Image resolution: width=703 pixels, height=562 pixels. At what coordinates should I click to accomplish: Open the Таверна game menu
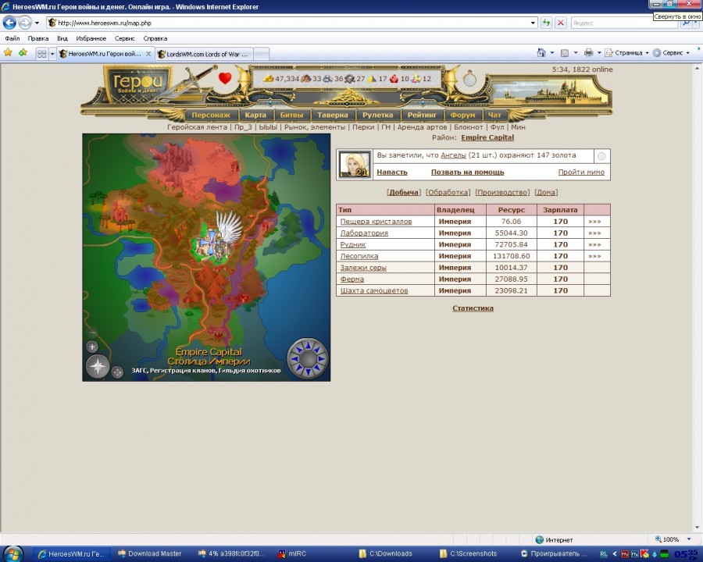pos(333,116)
